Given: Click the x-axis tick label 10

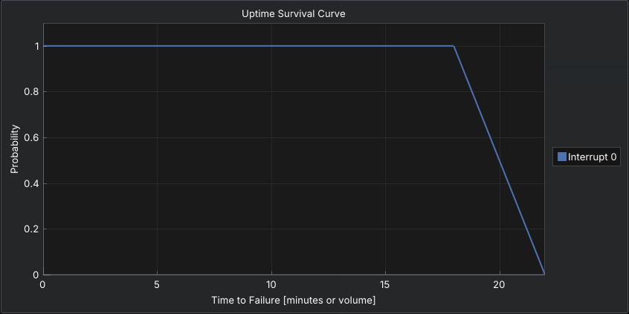Looking at the screenshot, I should coord(271,285).
